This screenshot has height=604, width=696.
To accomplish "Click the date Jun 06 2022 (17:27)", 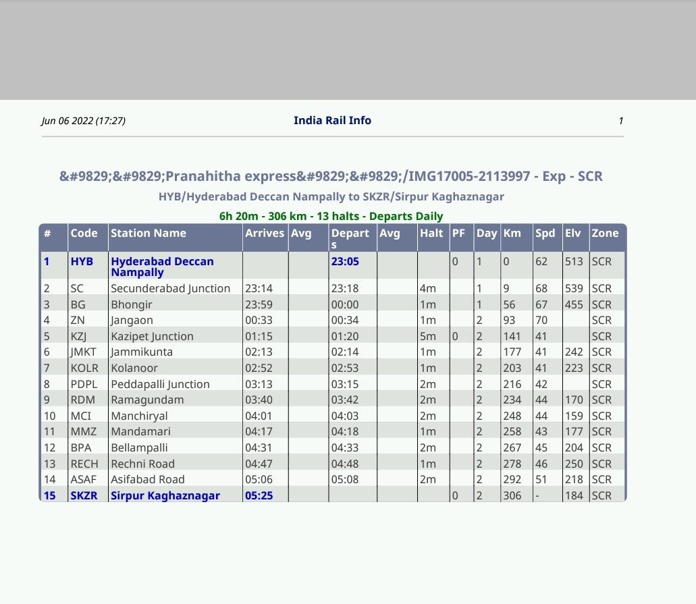I will 84,121.
